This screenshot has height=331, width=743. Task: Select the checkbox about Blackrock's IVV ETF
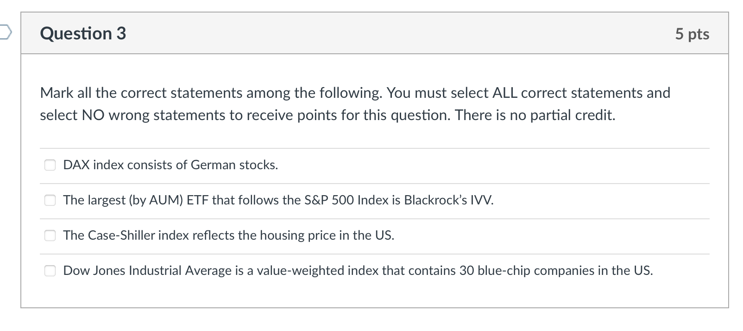(x=50, y=200)
